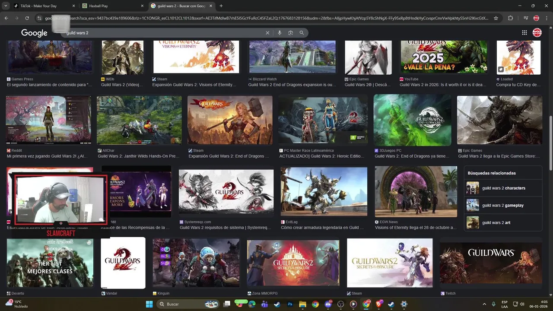Click the Windows taskbar Buscar search box
Screen dimensions: 553x311
tap(187, 304)
